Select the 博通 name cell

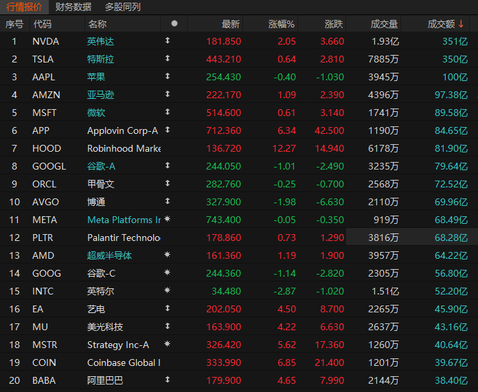click(96, 202)
